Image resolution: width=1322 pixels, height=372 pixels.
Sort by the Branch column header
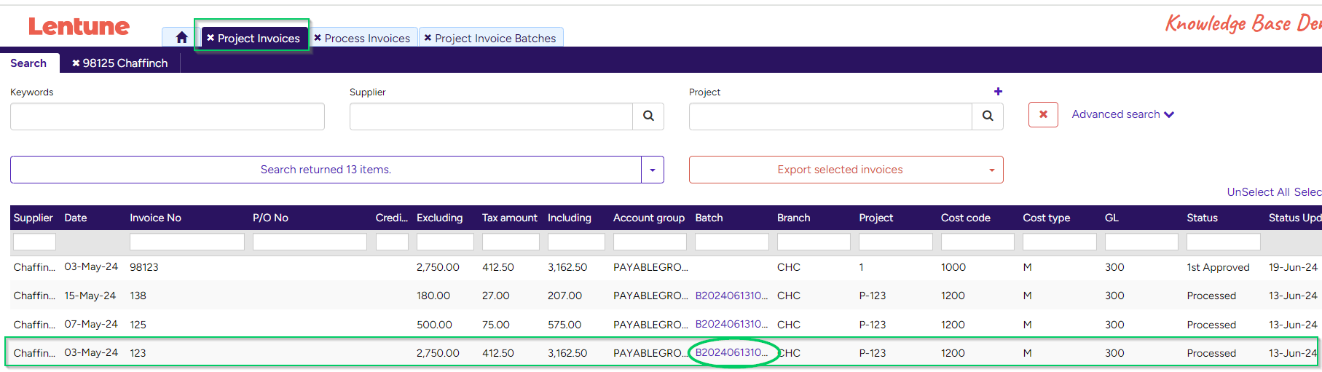793,218
